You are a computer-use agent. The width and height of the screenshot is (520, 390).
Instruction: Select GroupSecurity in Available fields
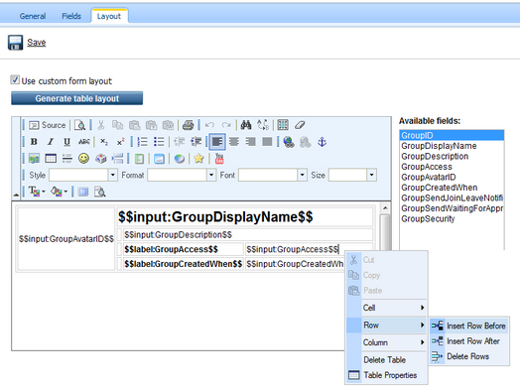pyautogui.click(x=452, y=219)
